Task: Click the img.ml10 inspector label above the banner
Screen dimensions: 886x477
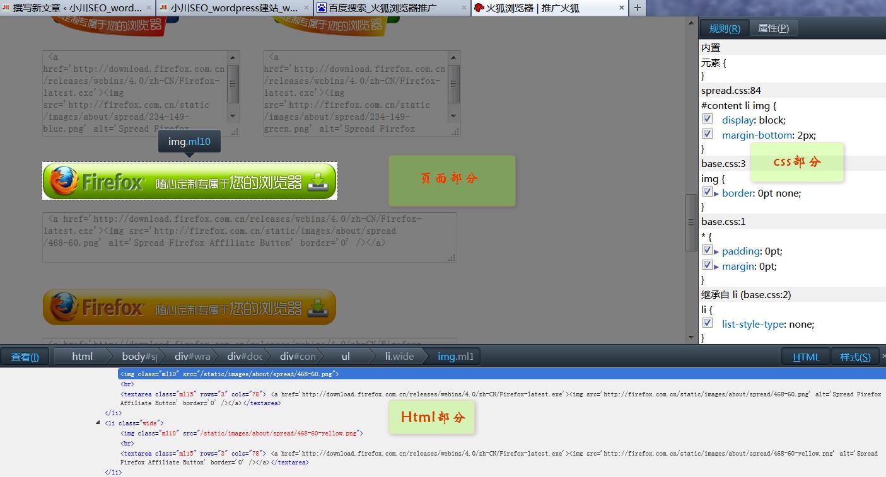Action: point(189,142)
